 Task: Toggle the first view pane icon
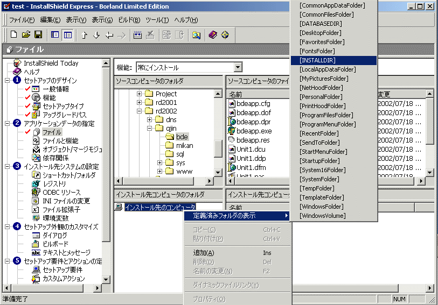(55, 35)
